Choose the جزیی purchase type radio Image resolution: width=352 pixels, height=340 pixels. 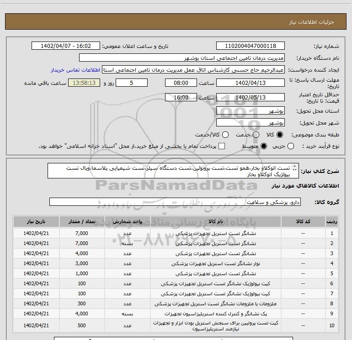(x=291, y=146)
